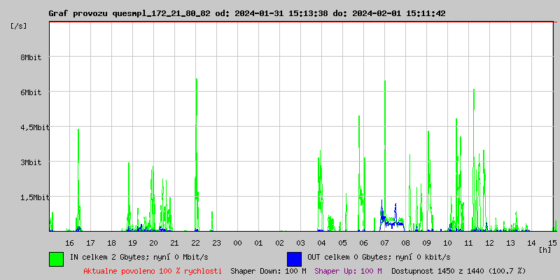
Task: Click the red 'Aktualne povoleno' status text
Action: click(153, 271)
